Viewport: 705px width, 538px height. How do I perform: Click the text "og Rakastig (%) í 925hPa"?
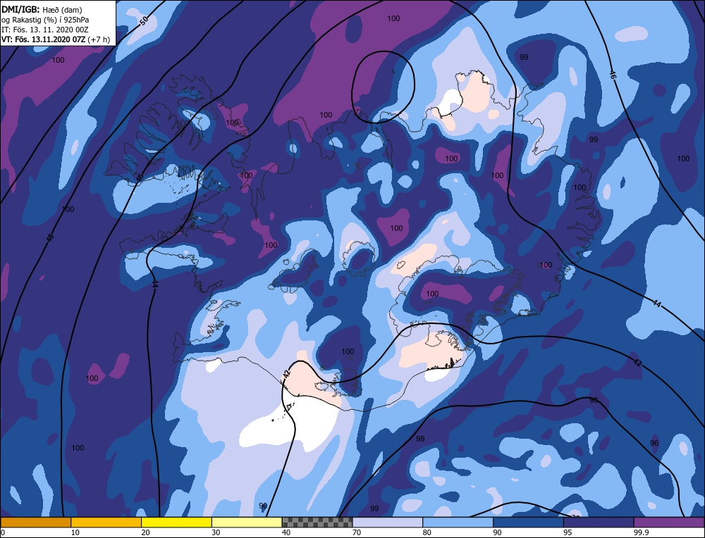point(45,19)
